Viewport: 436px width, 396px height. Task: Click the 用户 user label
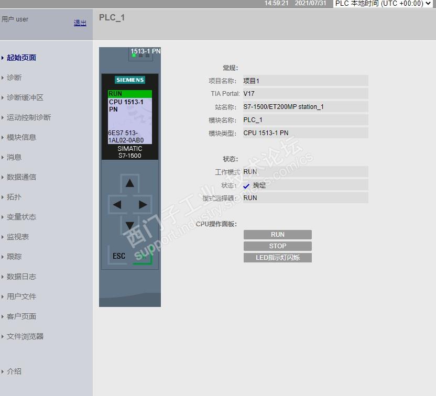pyautogui.click(x=15, y=19)
